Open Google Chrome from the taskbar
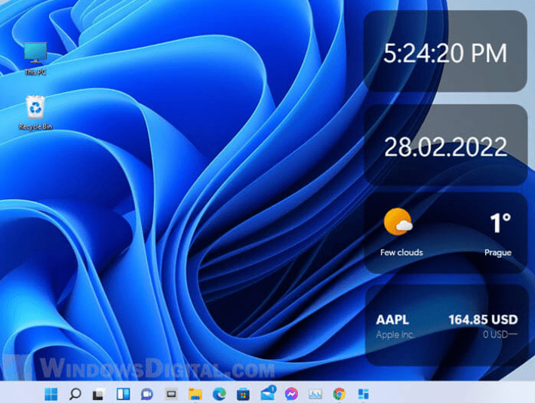The height and width of the screenshot is (403, 535). 340,393
